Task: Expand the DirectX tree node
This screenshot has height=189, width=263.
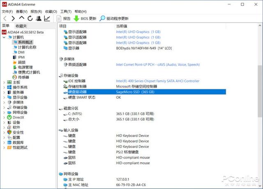Action: click(4, 118)
